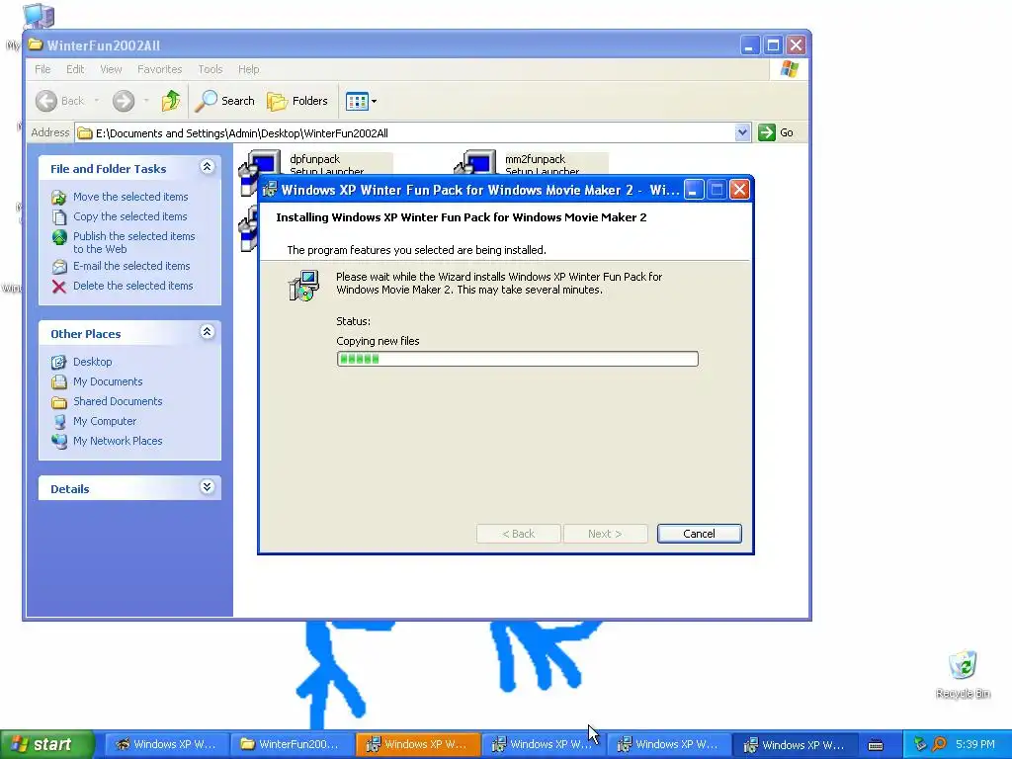Open My Computer in Other Places

coord(105,421)
